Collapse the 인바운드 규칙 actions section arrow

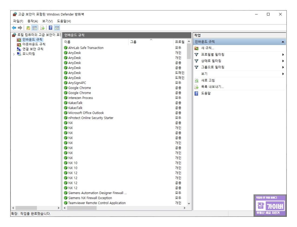tap(283, 42)
